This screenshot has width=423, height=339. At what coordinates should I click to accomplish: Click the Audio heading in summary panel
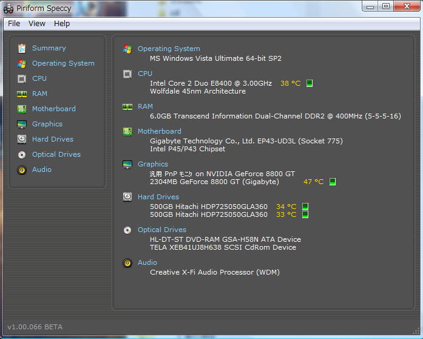point(147,262)
